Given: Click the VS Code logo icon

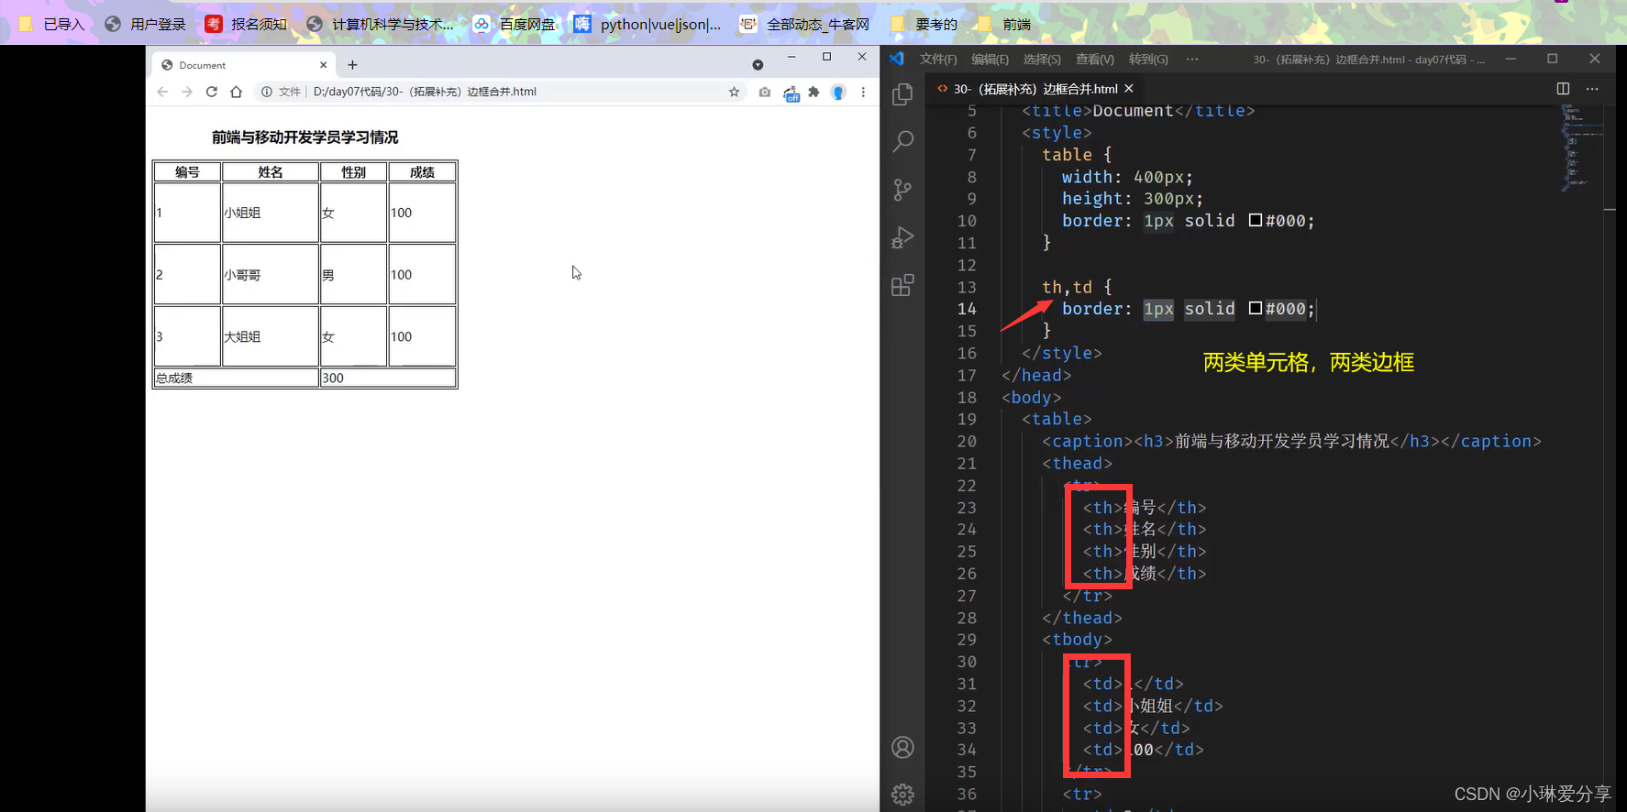Looking at the screenshot, I should coord(896,59).
